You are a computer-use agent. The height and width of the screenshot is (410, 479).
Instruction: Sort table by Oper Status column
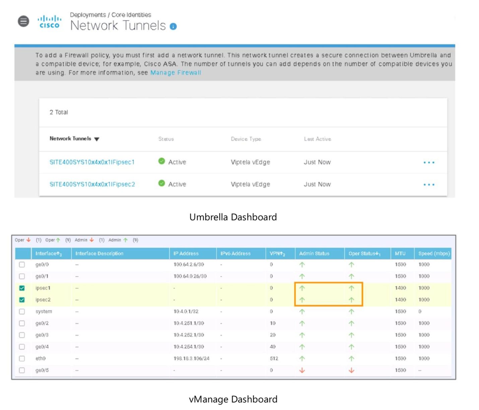point(364,254)
